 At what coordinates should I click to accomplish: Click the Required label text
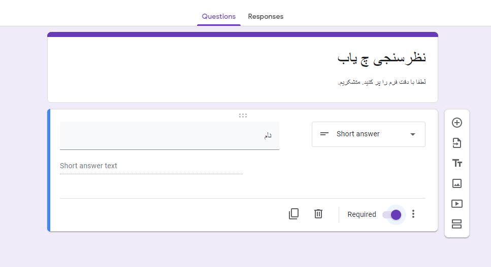tap(362, 214)
